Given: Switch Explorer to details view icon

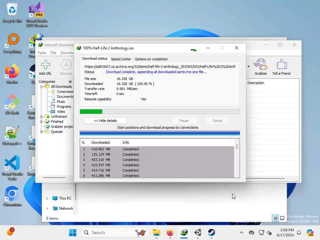Looking at the screenshot, I should pyautogui.click(x=275, y=218).
